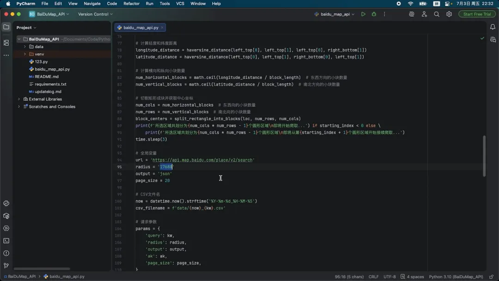Open Code With Me add-user icon

click(424, 14)
